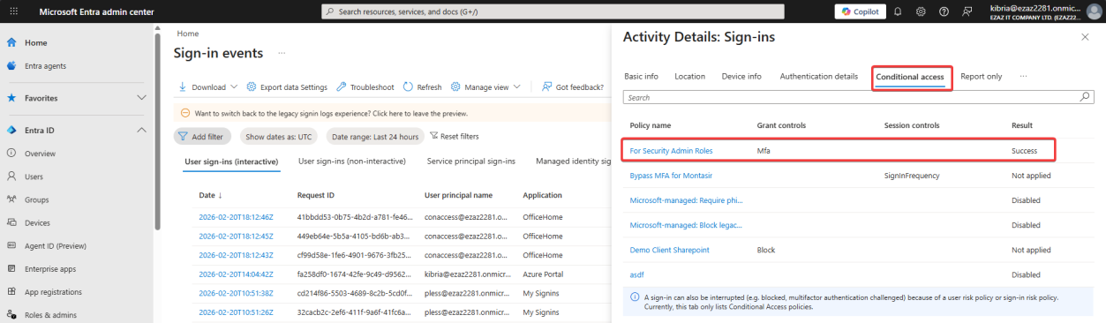Viewport: 1106px width, 323px height.
Task: Collapse the Favorites section
Action: 141,98
